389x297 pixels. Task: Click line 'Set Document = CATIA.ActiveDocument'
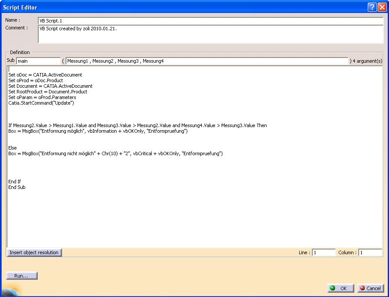[50, 86]
